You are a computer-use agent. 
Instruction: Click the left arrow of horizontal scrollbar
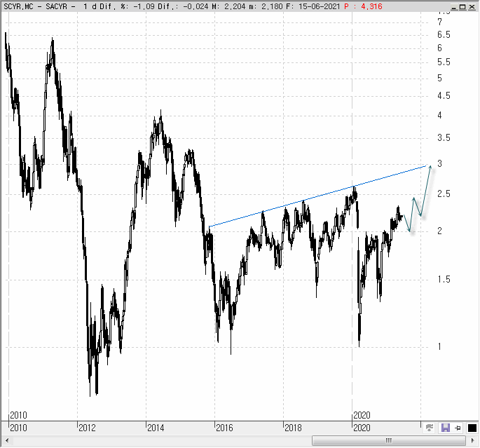[x=7, y=441]
